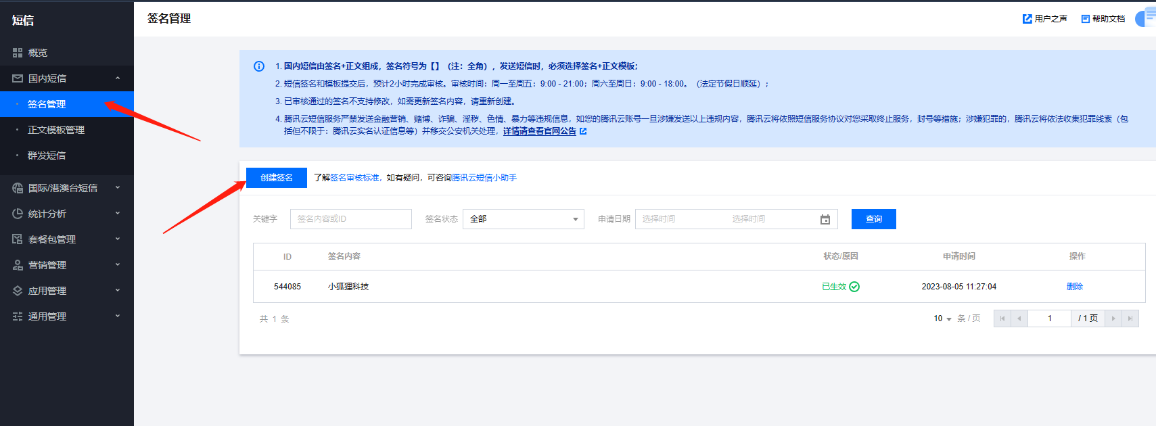1156x426 pixels.
Task: Click signature ID 544085 cell
Action: [287, 287]
